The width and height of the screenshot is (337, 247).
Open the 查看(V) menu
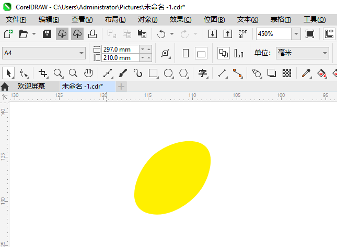click(82, 19)
